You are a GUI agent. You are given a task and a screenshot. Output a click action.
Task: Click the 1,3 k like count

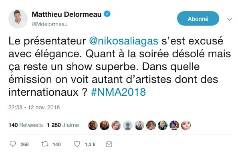90,144
